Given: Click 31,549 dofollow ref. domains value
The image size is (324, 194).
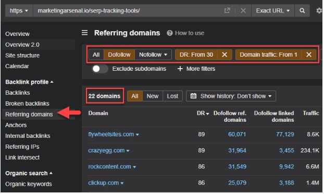Looking at the screenshot, I should tap(237, 166).
